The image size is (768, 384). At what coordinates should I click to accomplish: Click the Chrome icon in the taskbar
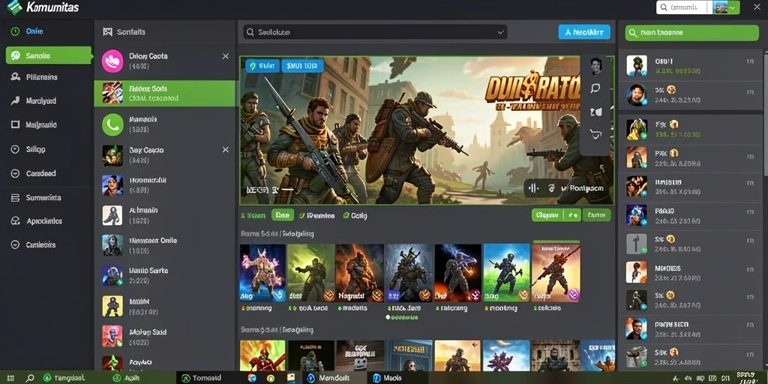tap(270, 378)
